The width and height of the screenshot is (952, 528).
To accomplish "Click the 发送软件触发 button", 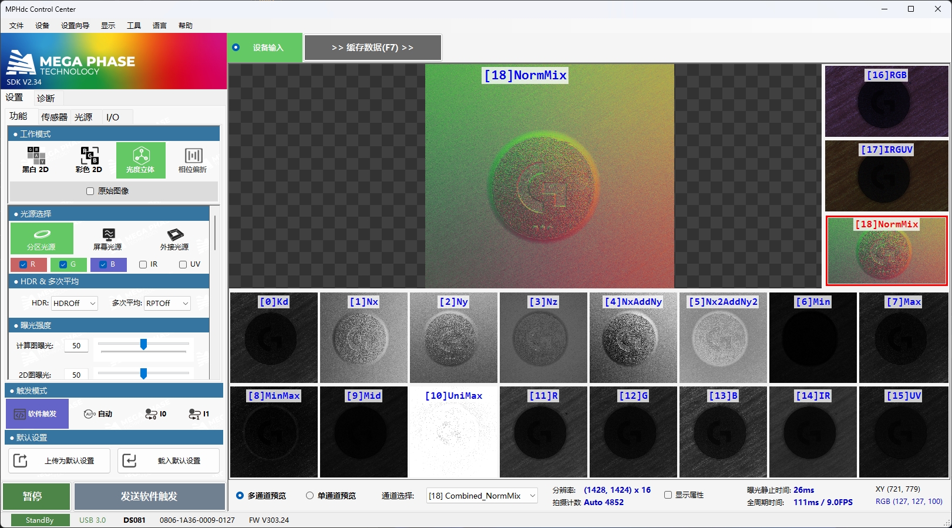I will [x=149, y=496].
